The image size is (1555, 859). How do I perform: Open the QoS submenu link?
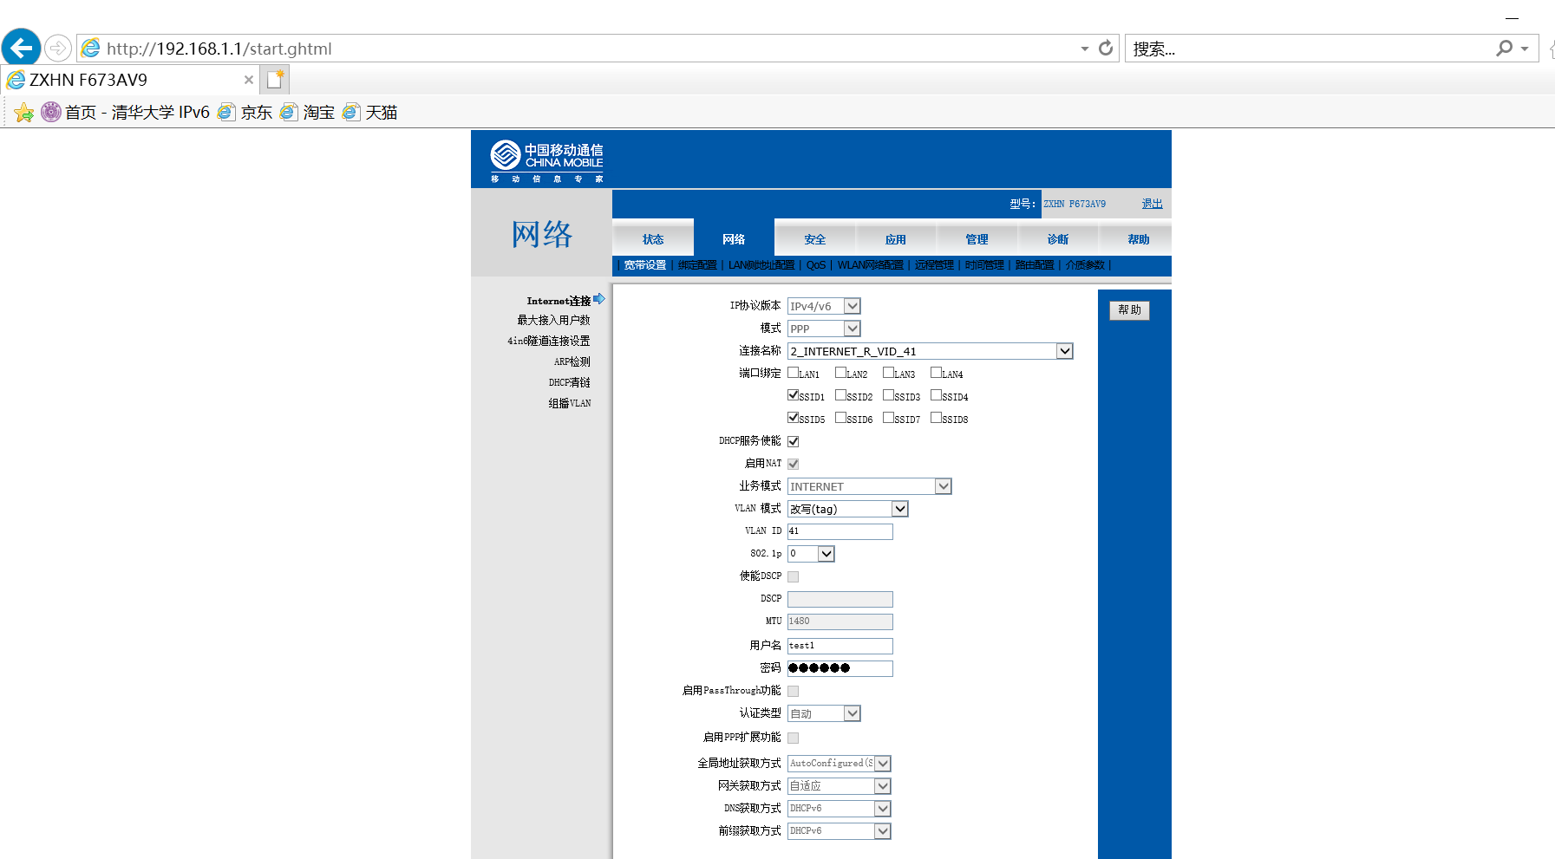[x=816, y=265]
